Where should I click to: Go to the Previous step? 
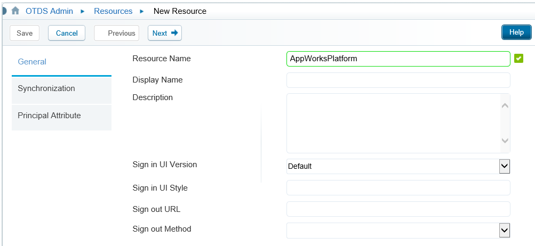pyautogui.click(x=117, y=33)
